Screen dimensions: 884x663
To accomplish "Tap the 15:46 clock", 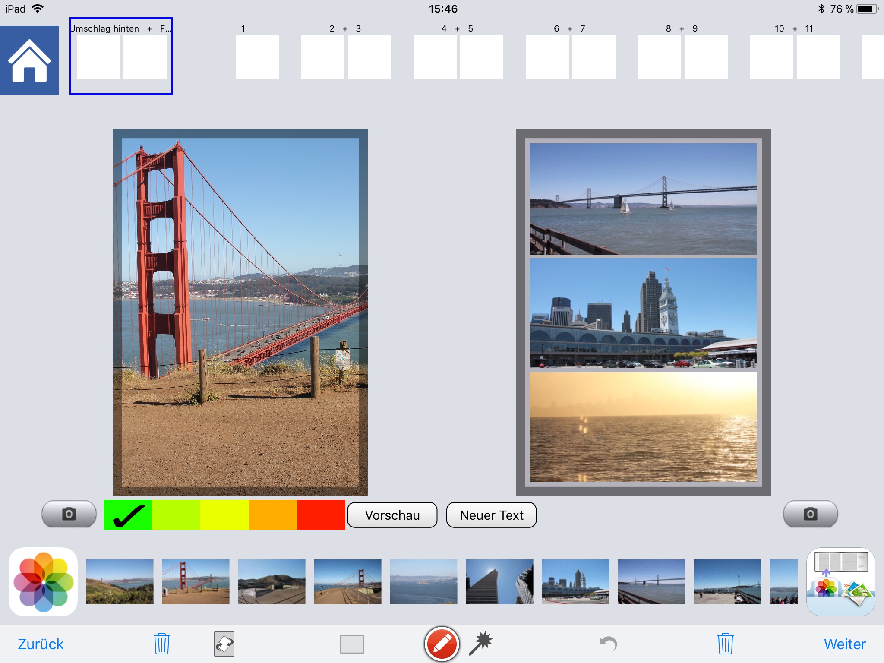I will click(443, 9).
